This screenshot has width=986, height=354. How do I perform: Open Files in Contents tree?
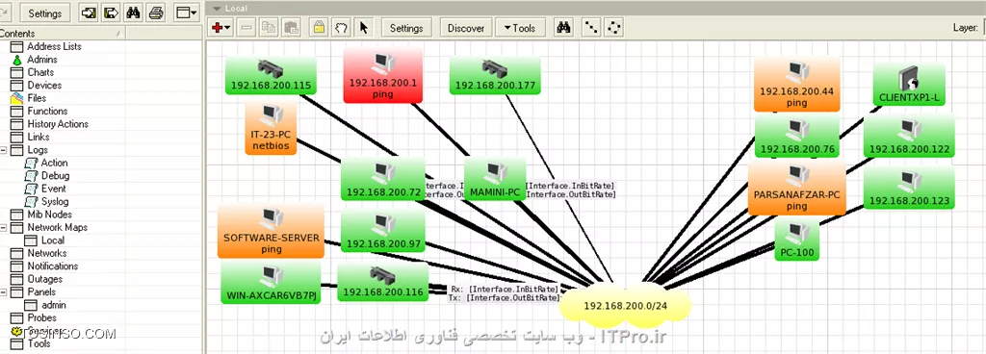(37, 98)
